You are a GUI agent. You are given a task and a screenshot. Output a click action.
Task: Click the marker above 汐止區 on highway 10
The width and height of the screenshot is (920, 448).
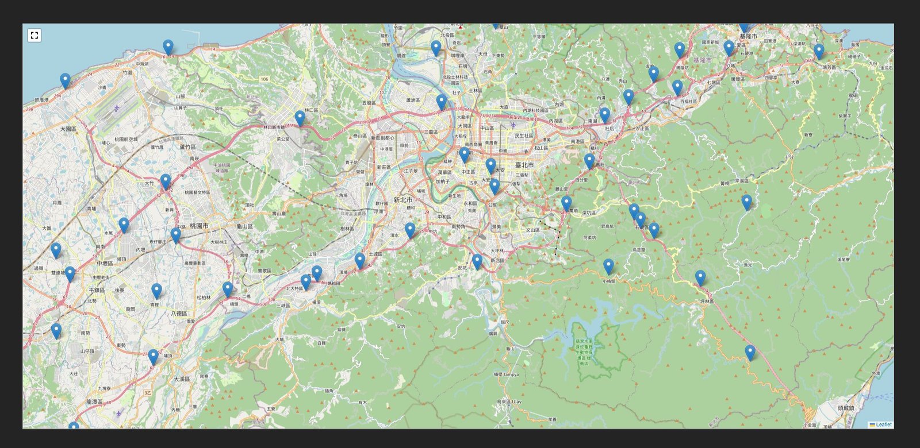(x=628, y=98)
